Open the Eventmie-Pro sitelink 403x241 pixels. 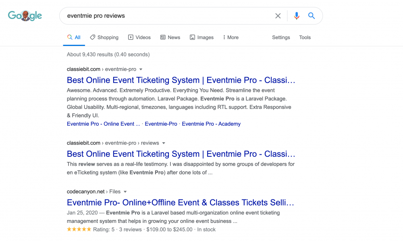point(161,124)
